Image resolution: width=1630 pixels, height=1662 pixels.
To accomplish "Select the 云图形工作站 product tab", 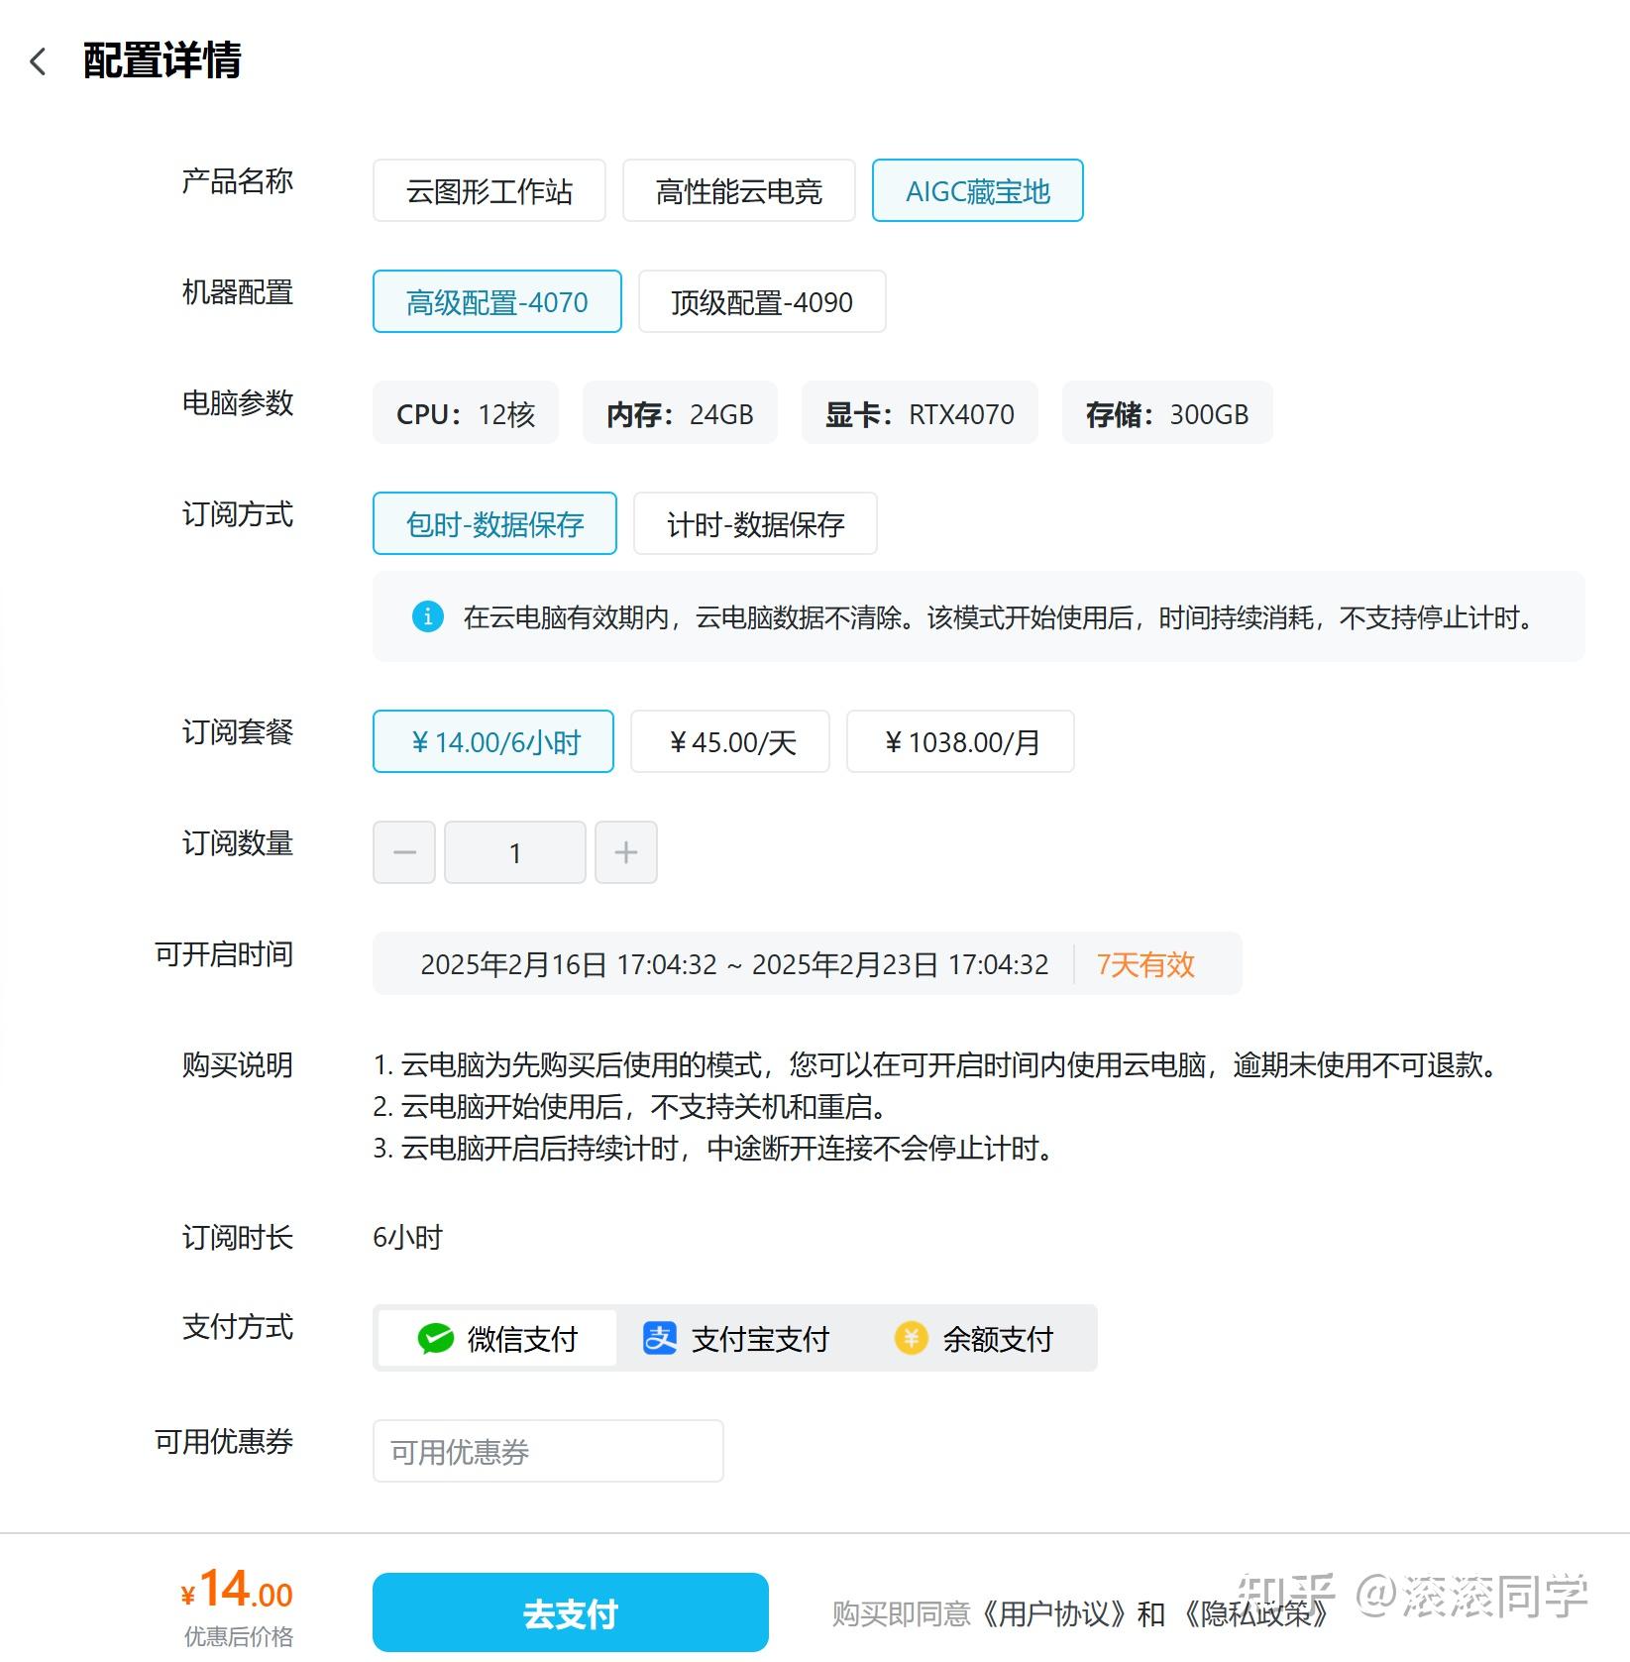I will point(489,190).
